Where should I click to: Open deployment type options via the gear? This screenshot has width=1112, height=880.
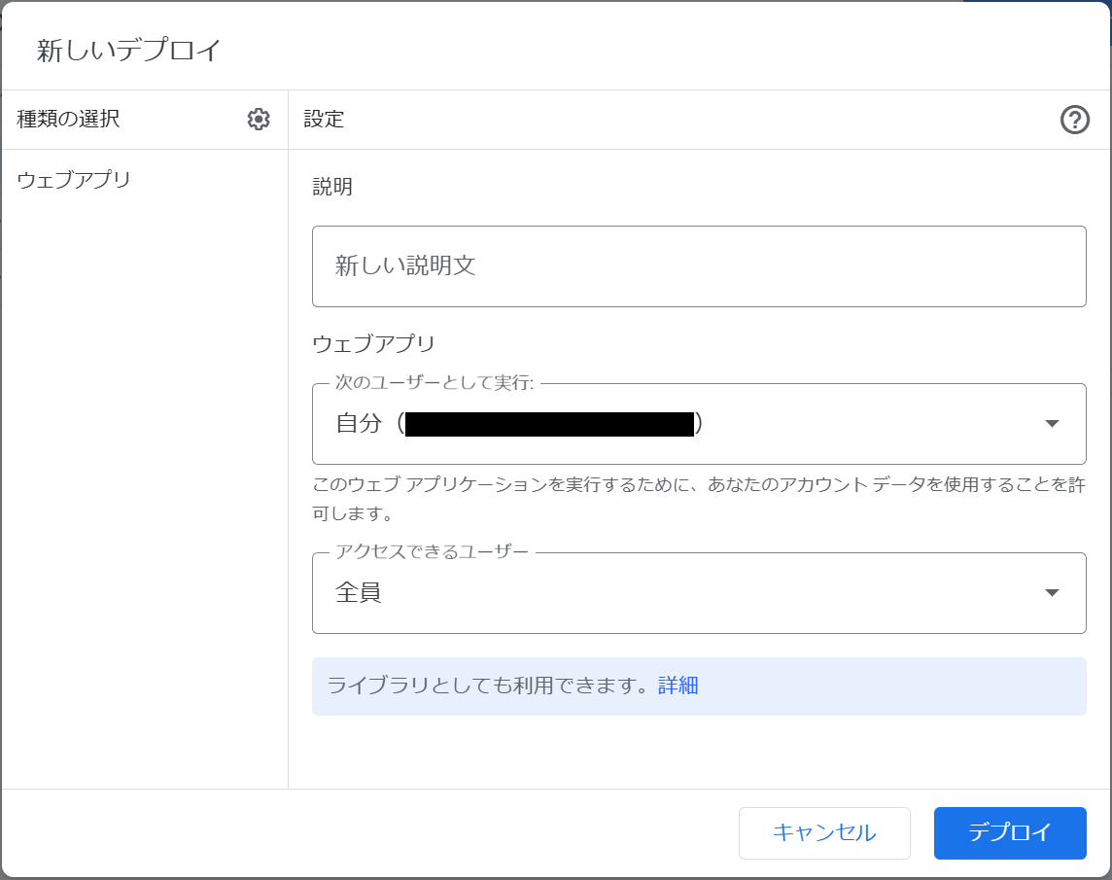point(258,119)
